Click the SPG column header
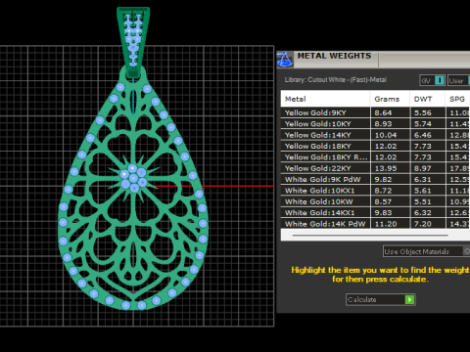The height and width of the screenshot is (352, 470). click(457, 99)
